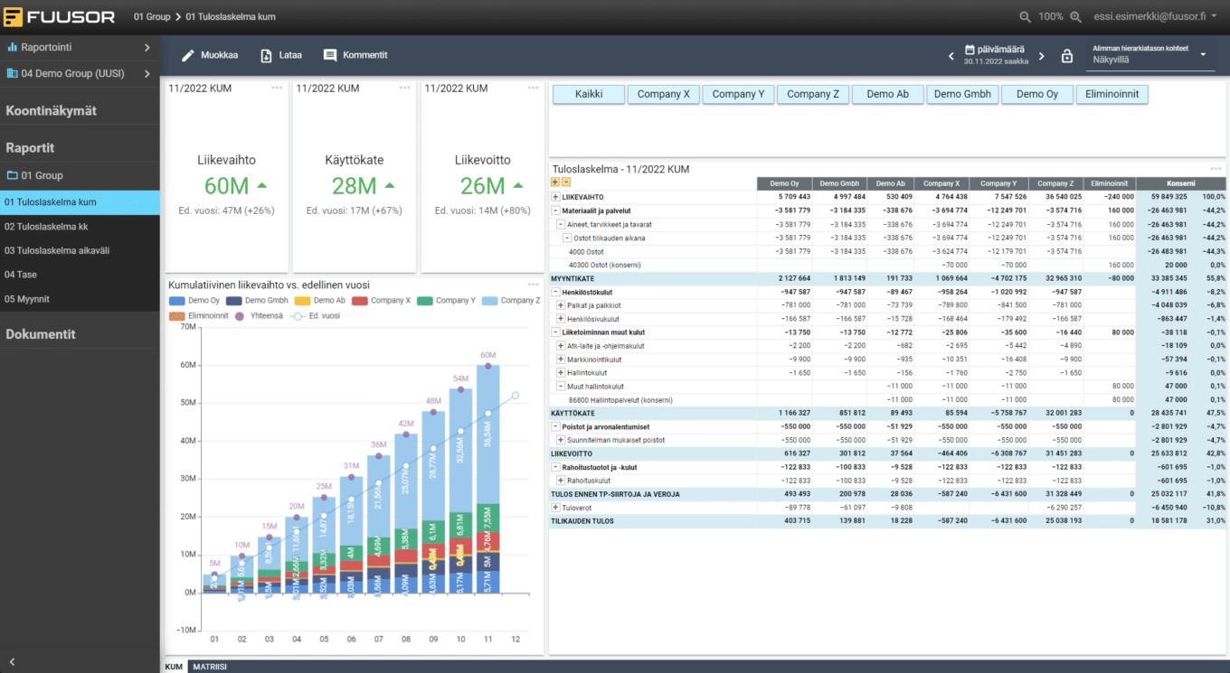This screenshot has width=1230, height=673.
Task: Toggle Demo Oy series in chart legend
Action: pos(194,300)
